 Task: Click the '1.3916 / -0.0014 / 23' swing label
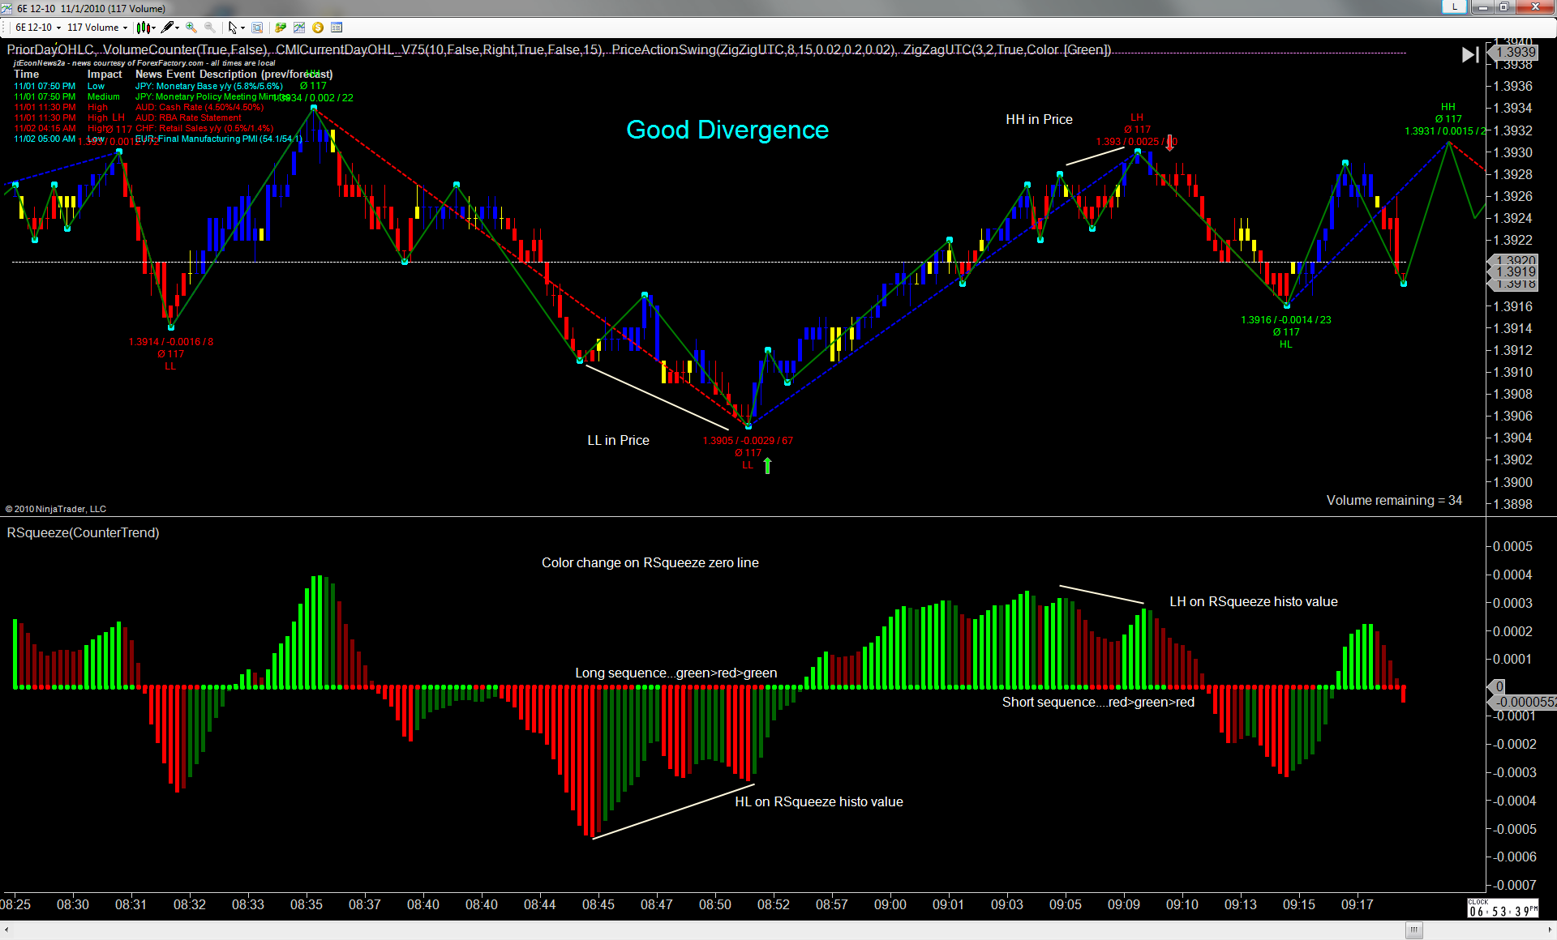(1285, 320)
